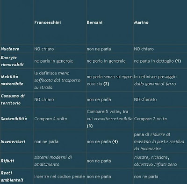Click footnote (1) in Marino's renewables cell
The image size is (187, 184).
178,61
